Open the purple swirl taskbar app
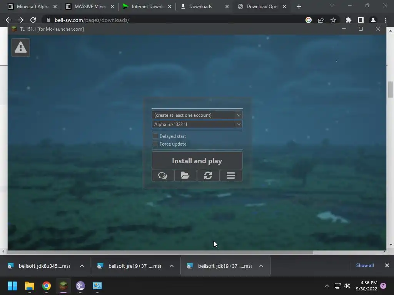The image size is (394, 295). tap(80, 286)
